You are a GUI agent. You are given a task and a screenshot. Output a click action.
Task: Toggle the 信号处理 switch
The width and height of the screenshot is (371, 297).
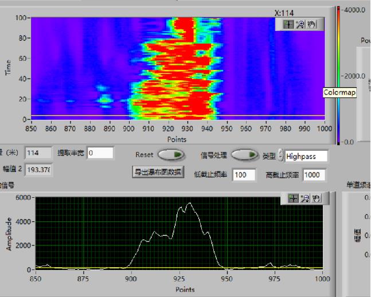(x=244, y=155)
